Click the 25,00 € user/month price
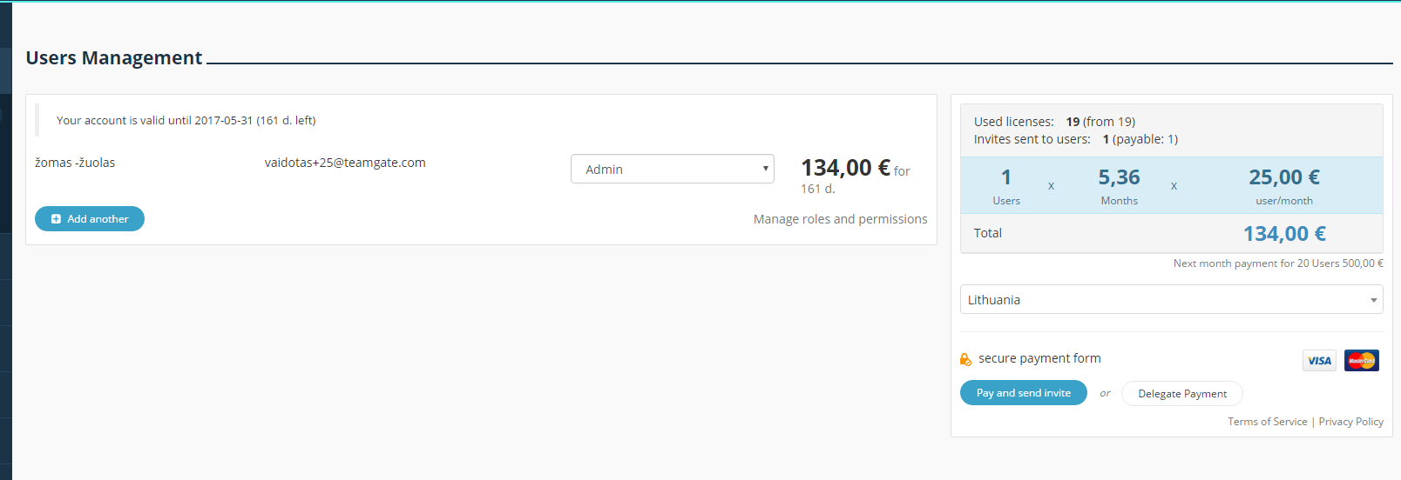1401x480 pixels. (1284, 177)
